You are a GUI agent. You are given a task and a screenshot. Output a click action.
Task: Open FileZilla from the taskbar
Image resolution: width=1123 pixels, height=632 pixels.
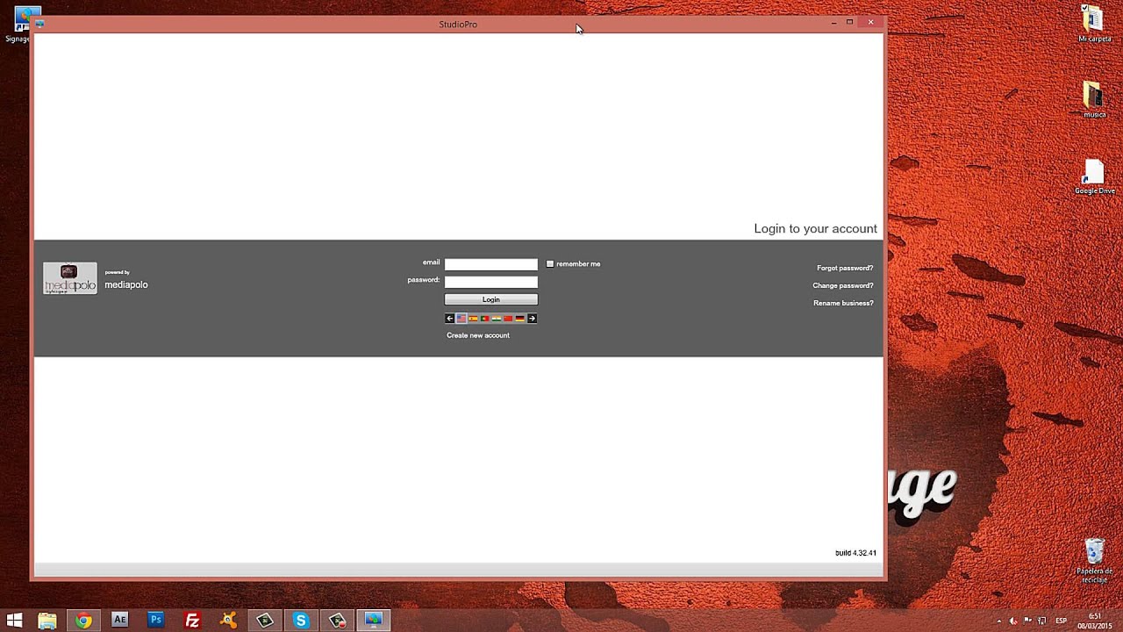[x=192, y=621]
